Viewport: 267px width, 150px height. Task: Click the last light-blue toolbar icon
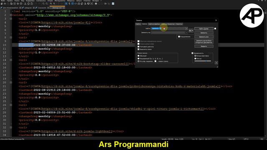[113, 4]
